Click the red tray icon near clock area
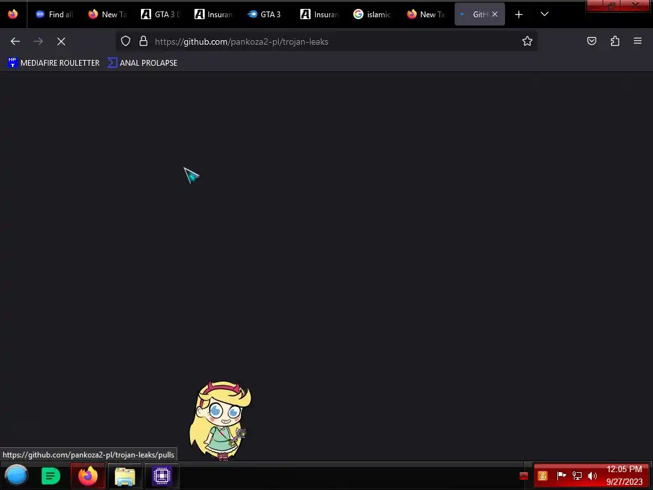Image resolution: width=653 pixels, height=490 pixels. (524, 476)
